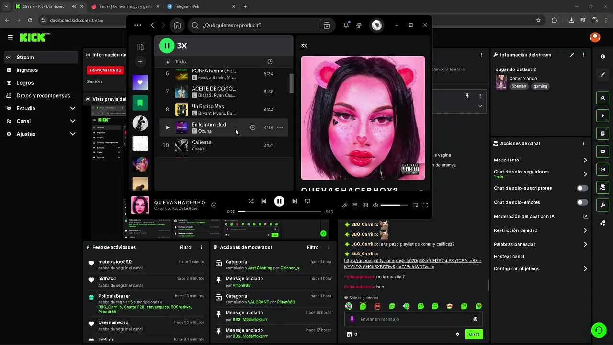Image resolution: width=613 pixels, height=345 pixels.
Task: Open chat settings gear icon
Action: [457, 334]
